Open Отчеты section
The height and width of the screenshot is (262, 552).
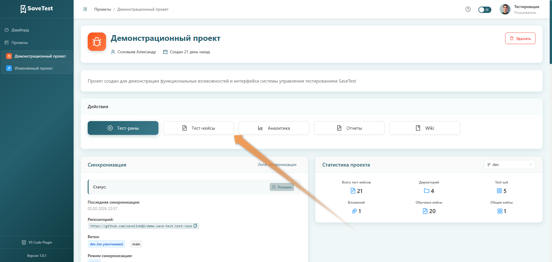coord(349,128)
